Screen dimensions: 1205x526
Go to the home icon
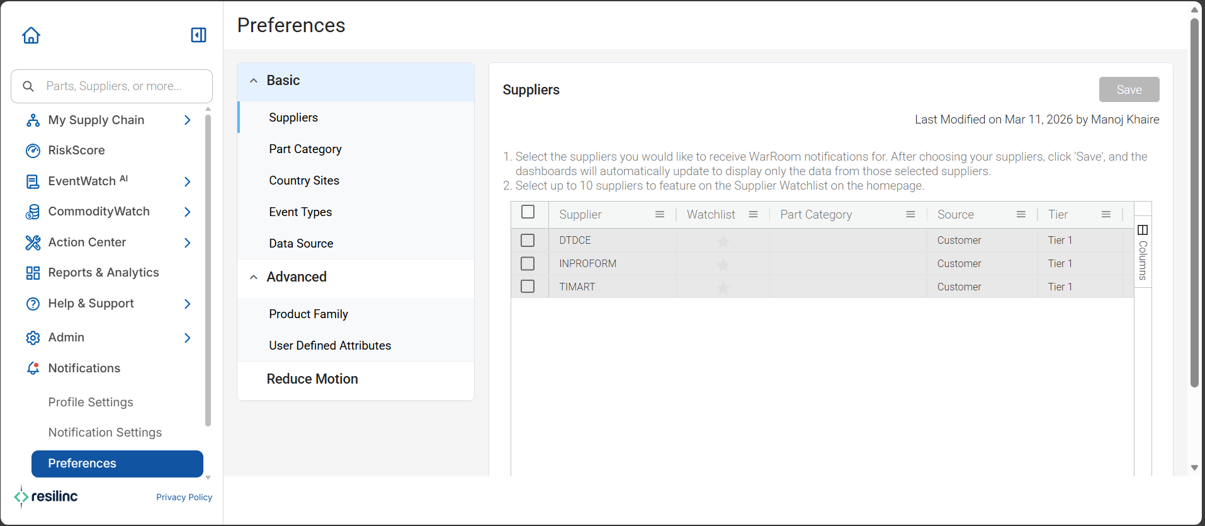pyautogui.click(x=31, y=35)
